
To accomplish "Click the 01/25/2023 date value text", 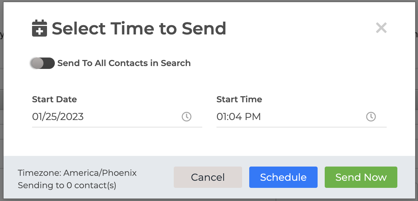I will [x=58, y=117].
